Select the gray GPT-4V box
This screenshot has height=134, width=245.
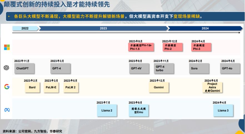(139, 68)
